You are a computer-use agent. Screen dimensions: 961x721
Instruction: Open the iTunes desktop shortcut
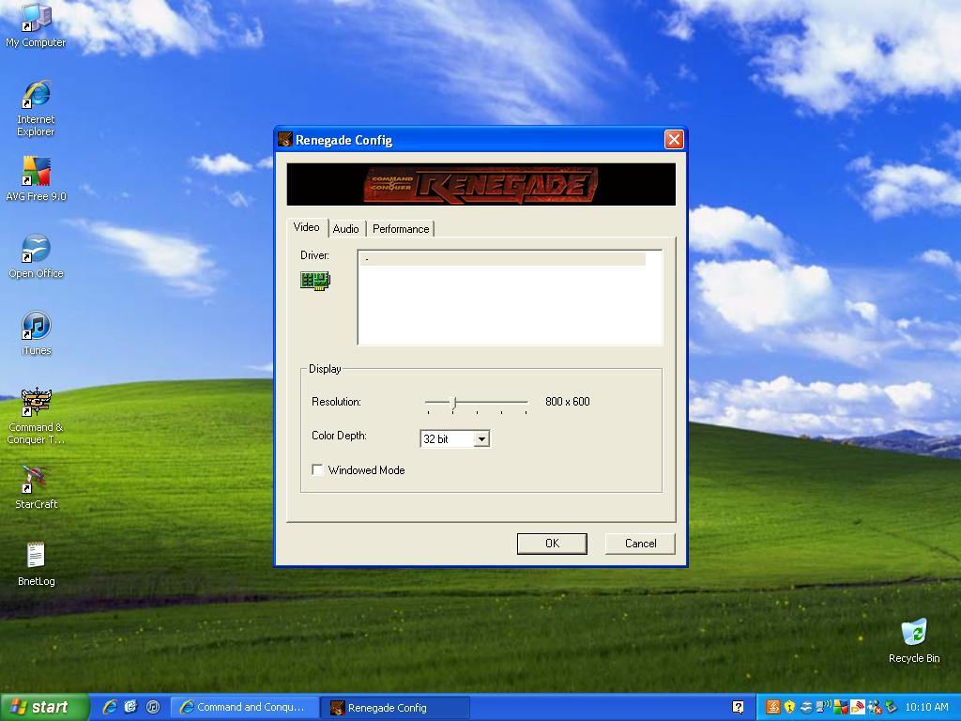click(36, 327)
